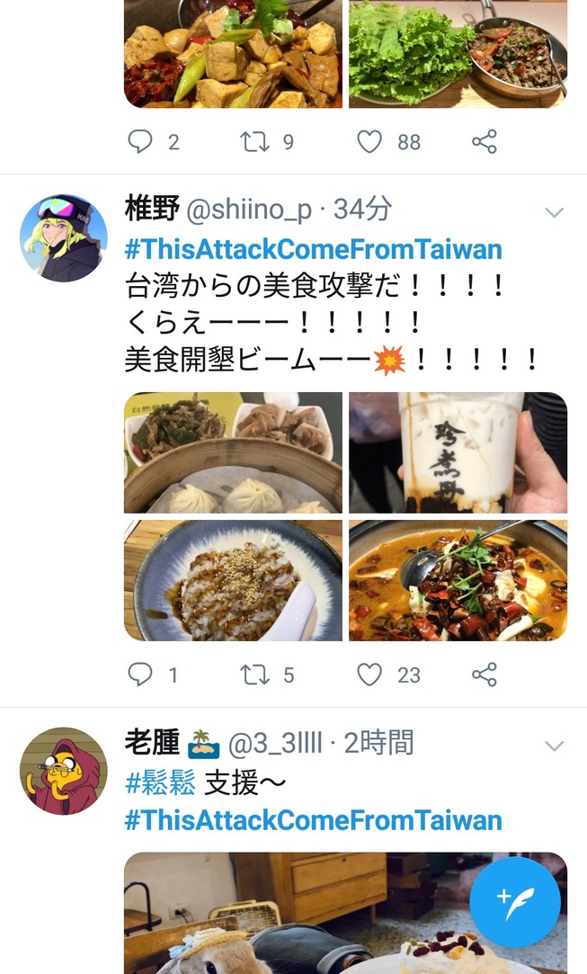Open 椎野's profile avatar

pyautogui.click(x=63, y=238)
